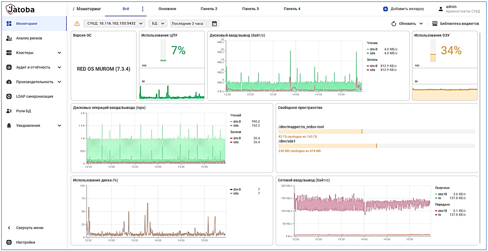Toggle sda series in disk usage legend
Viewport: 488px width, 251px height.
(x=236, y=193)
